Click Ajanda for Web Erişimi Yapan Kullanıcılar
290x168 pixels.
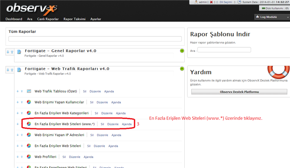(116, 102)
